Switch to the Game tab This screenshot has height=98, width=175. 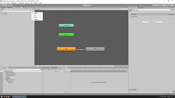[10, 8]
